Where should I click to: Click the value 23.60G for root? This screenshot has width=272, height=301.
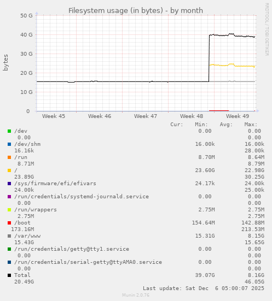click(205, 170)
